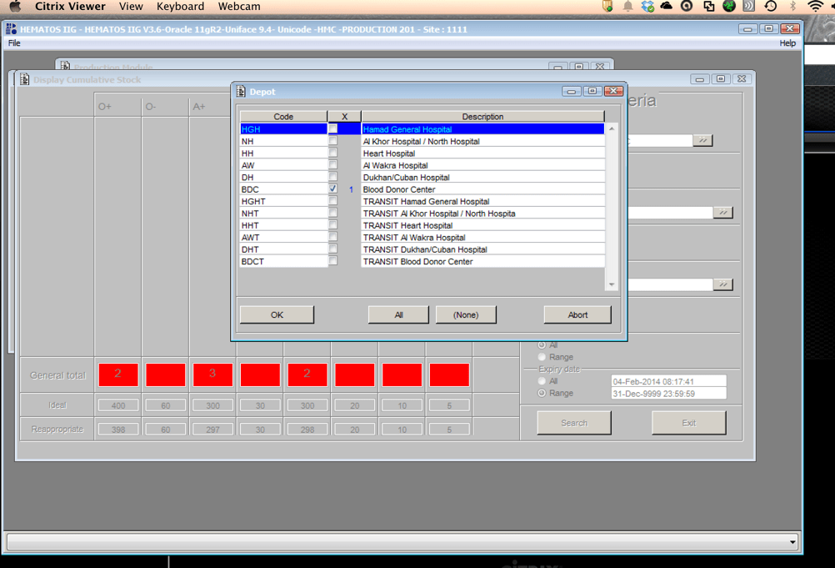Click the notification bell icon
The height and width of the screenshot is (568, 835).
[x=627, y=6]
